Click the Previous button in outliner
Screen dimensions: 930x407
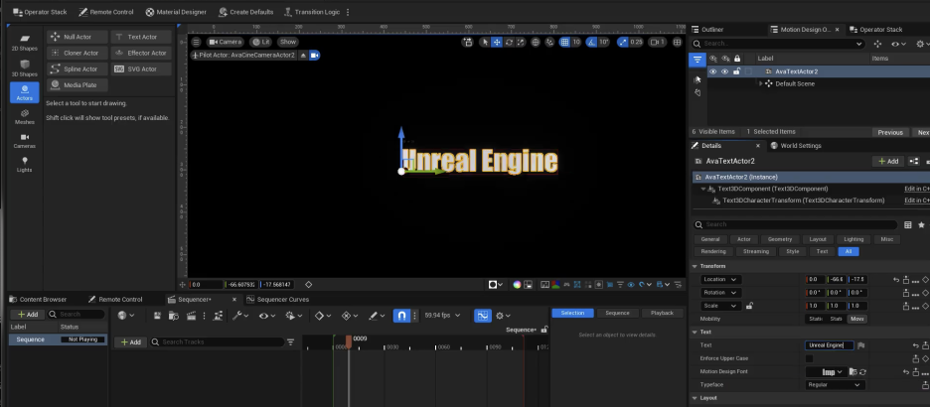click(x=889, y=133)
